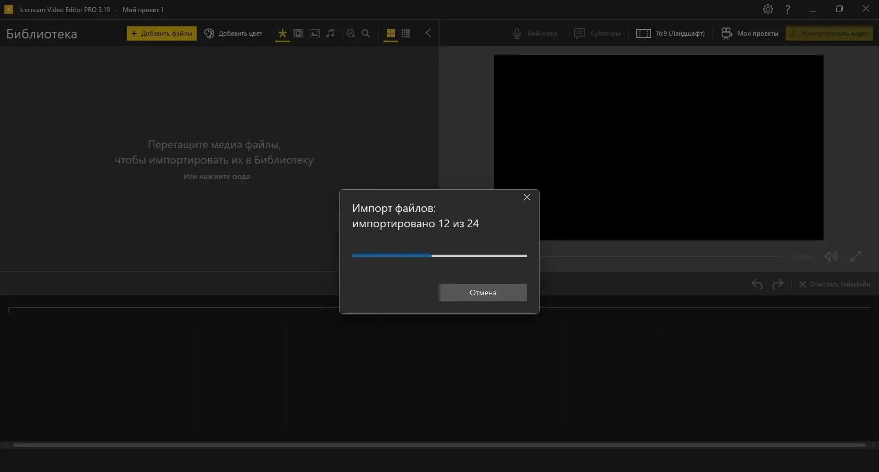Click "Очистить таймлайн" clear button

point(835,284)
